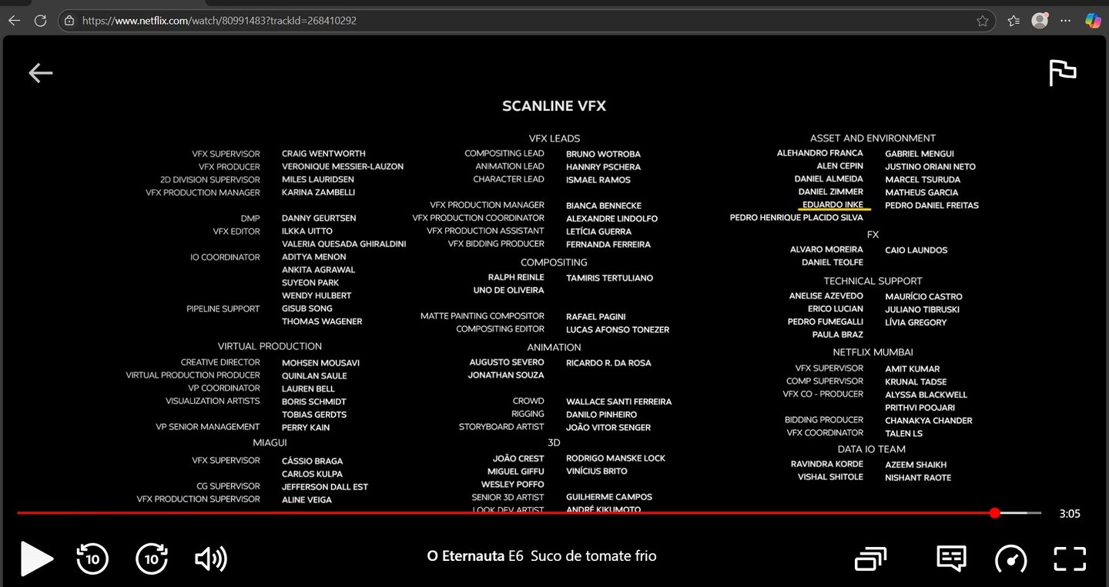Click the name Hannry Pschera
Screen dimensions: 1109x587
603,167
